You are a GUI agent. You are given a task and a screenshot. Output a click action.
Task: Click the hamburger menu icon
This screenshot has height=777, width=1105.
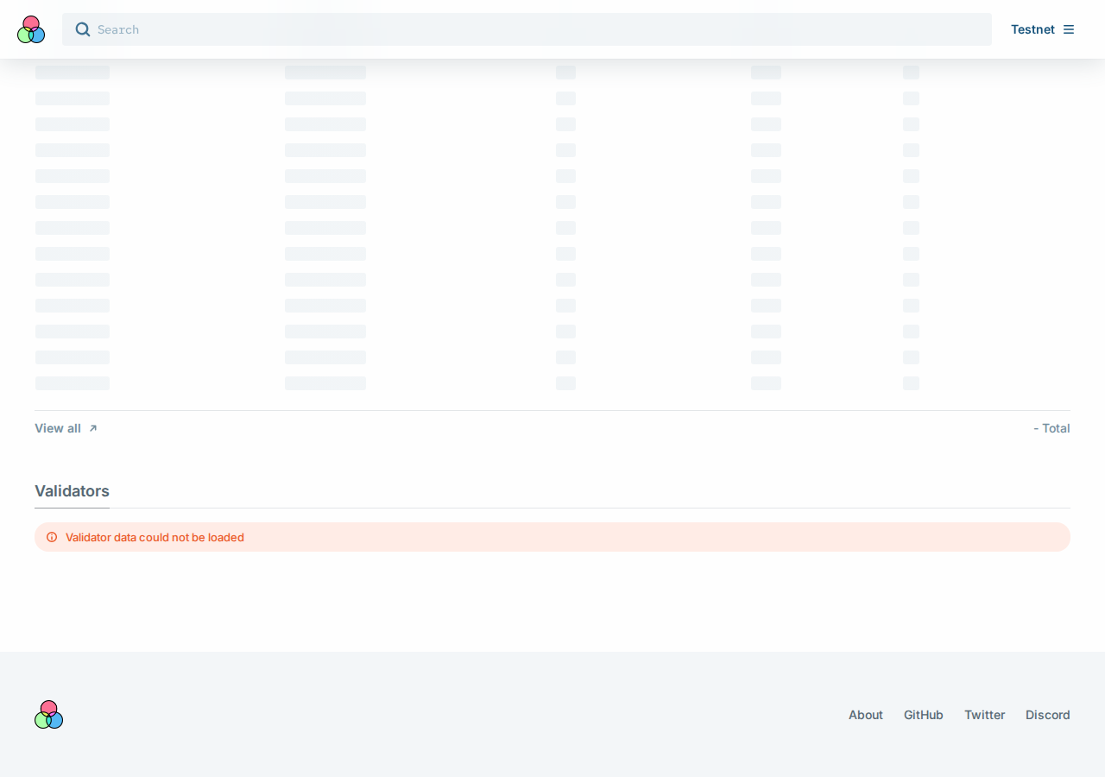[1069, 29]
